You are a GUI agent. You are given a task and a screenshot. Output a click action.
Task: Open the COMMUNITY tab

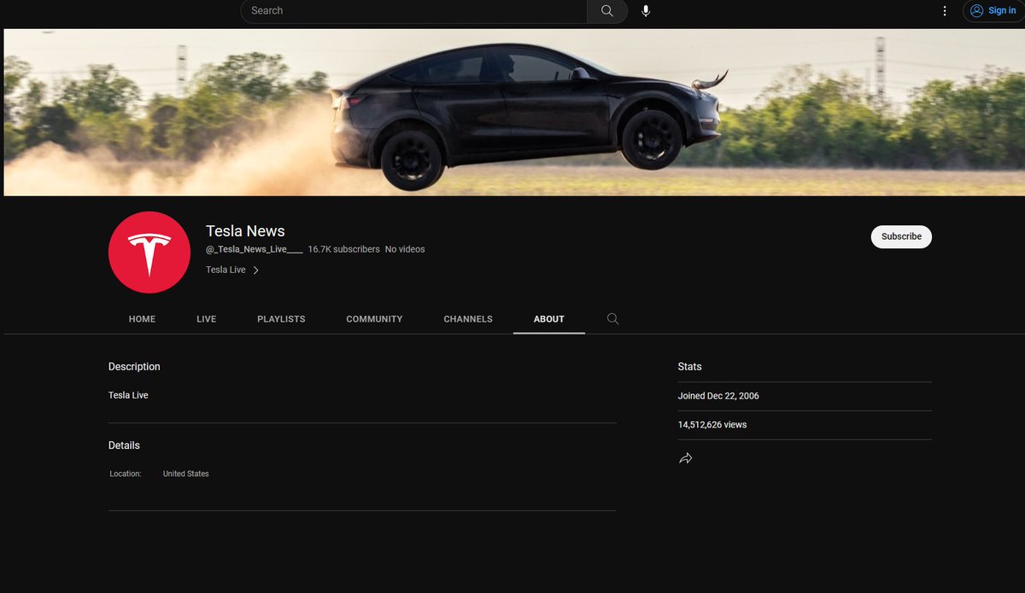click(x=374, y=319)
